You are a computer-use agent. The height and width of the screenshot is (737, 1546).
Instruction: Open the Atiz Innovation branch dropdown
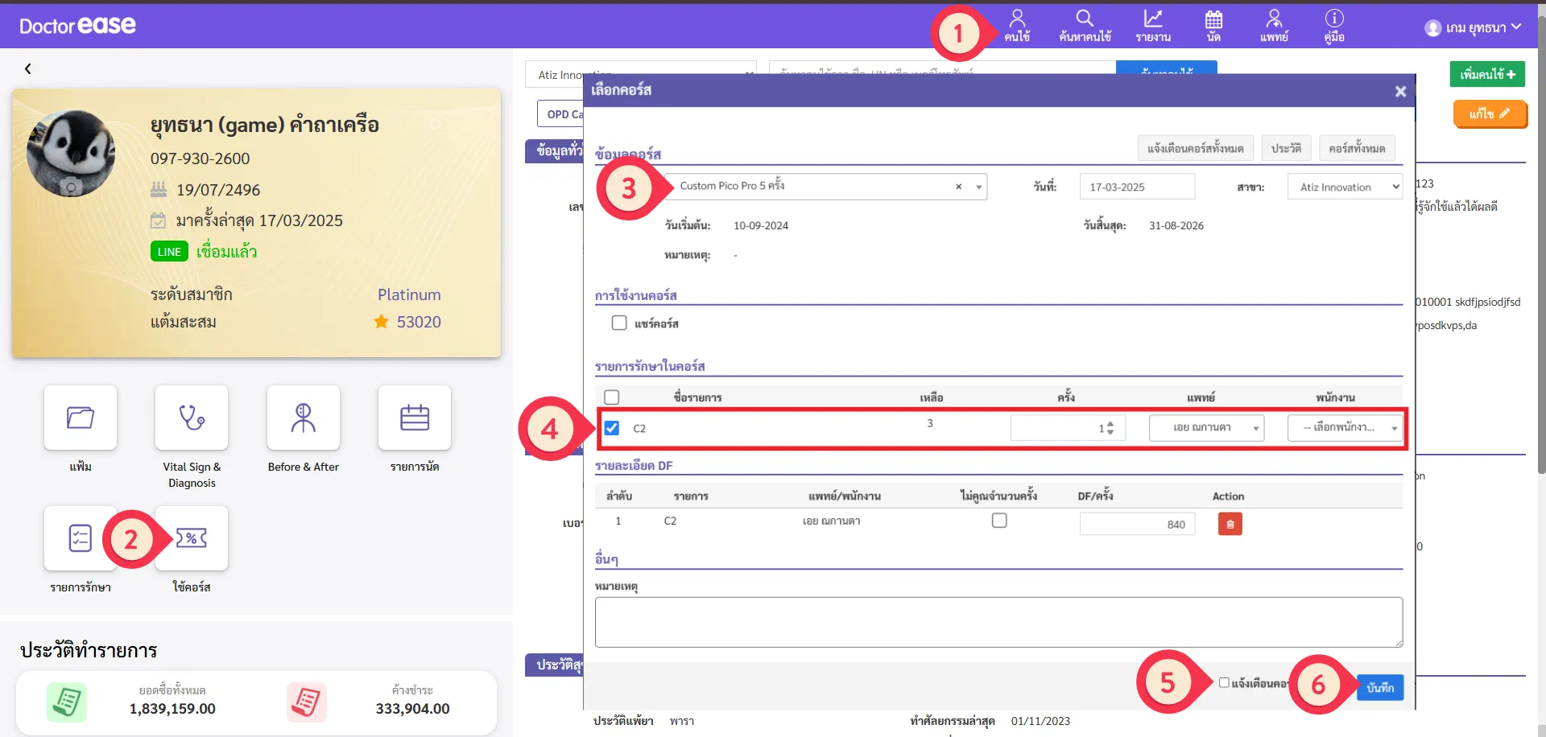coord(1345,187)
